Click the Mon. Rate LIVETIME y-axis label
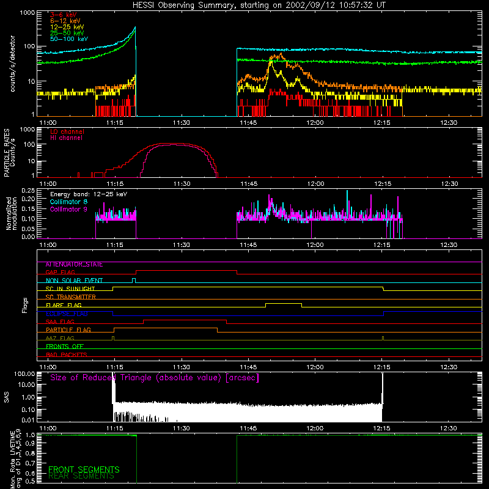Image resolution: width=489 pixels, height=489 pixels. 16,459
